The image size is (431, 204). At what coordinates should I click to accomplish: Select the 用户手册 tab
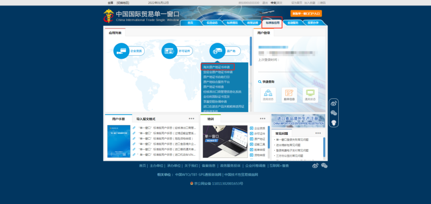tap(119, 119)
